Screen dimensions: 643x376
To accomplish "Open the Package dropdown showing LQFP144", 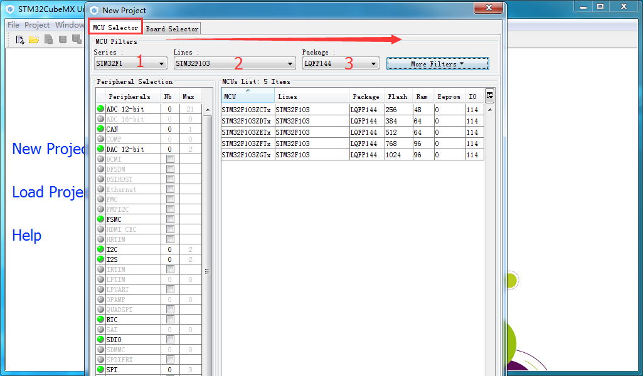I will click(x=341, y=63).
